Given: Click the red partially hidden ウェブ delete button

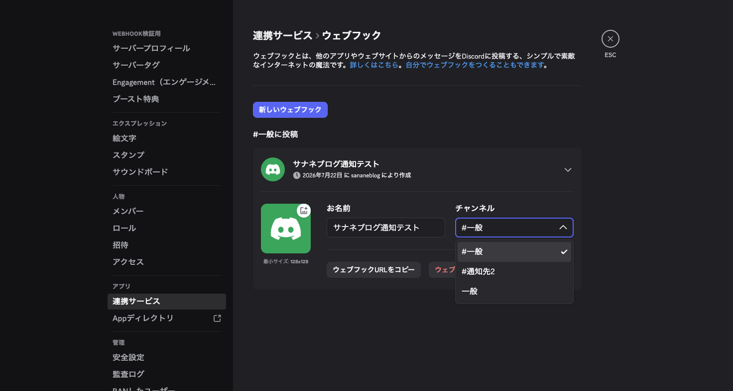Looking at the screenshot, I should coord(442,270).
